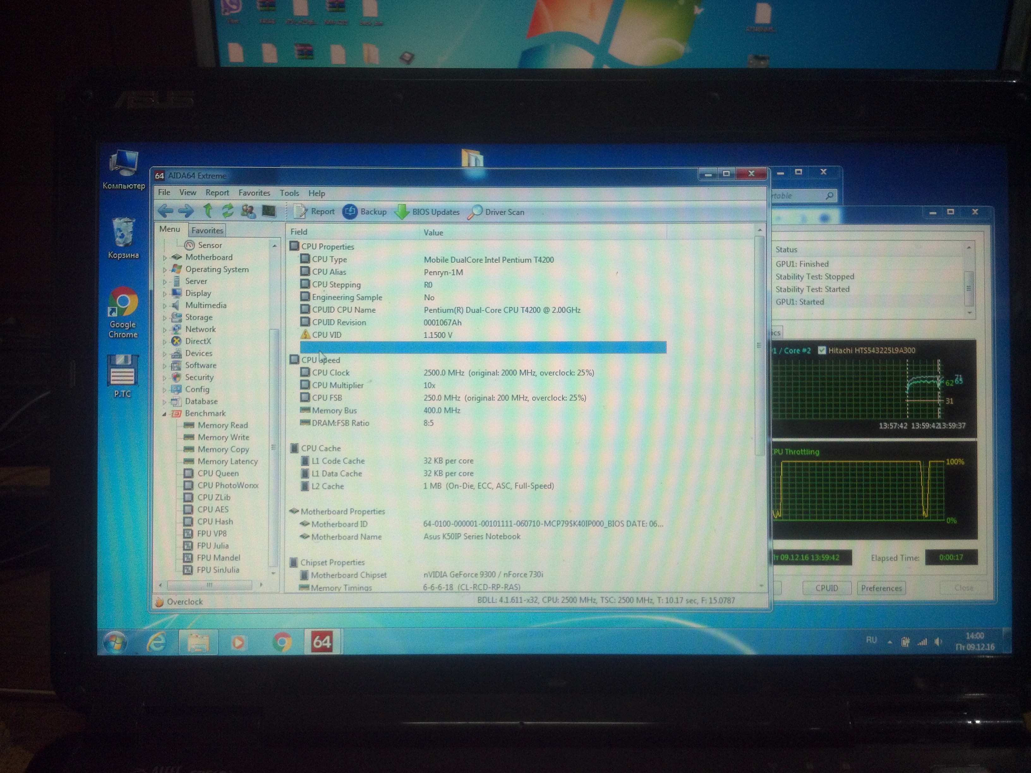Open the Favorites menu in menu bar
1031x773 pixels.
coord(254,192)
